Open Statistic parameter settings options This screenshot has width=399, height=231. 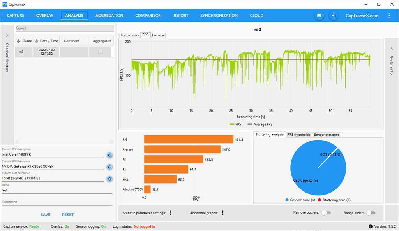[x=171, y=213]
